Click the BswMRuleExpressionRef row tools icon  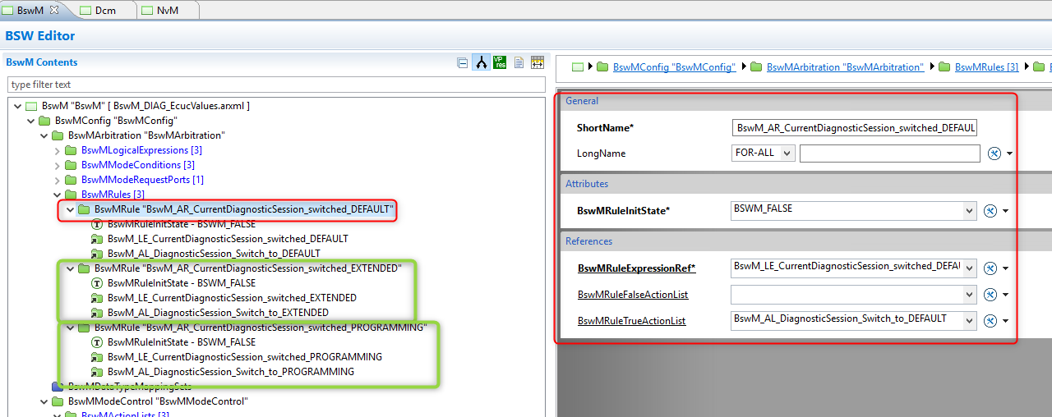990,268
